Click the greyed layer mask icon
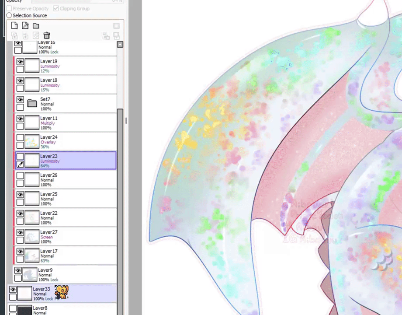The height and width of the screenshot is (315, 402). tap(116, 26)
